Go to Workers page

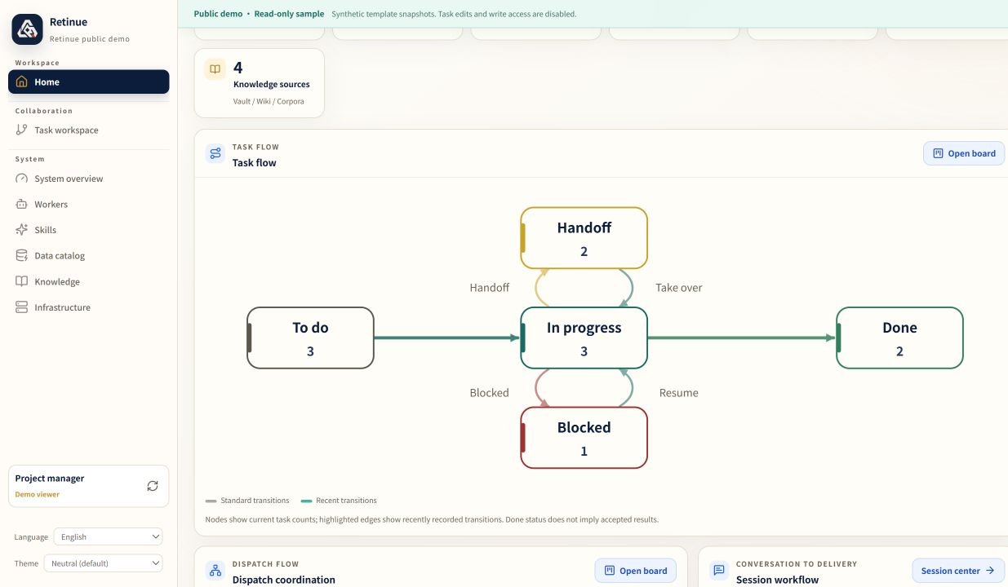pyautogui.click(x=89, y=204)
